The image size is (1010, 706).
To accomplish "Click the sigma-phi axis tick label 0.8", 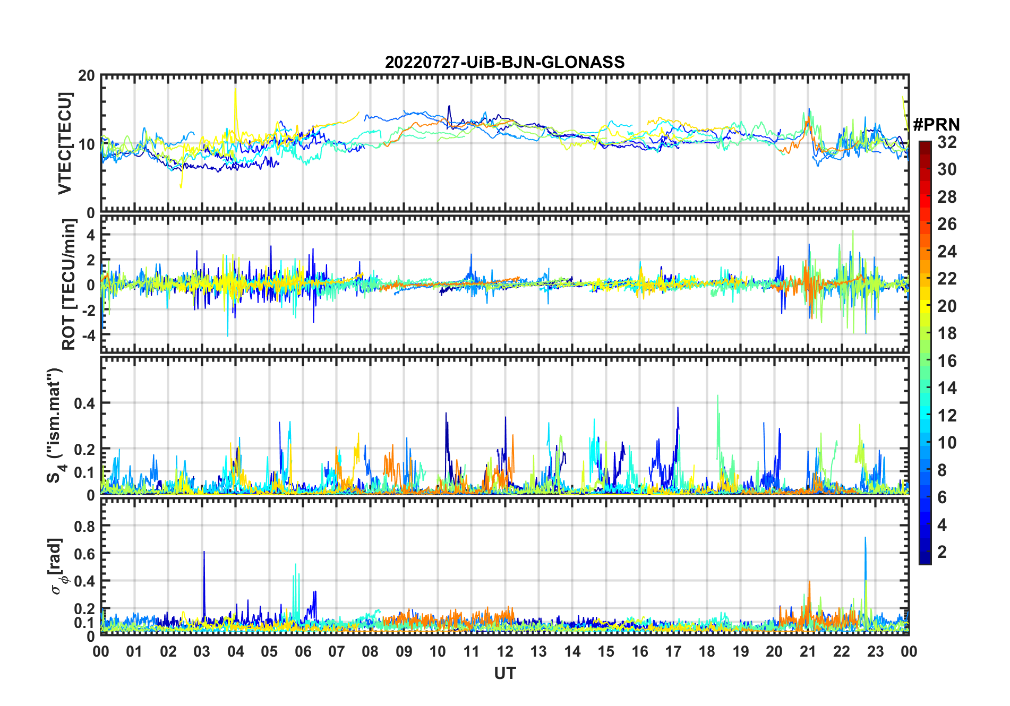I will pyautogui.click(x=85, y=526).
